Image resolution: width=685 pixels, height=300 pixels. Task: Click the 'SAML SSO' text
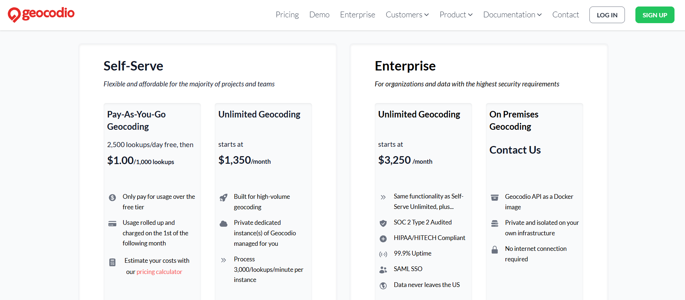click(x=408, y=269)
